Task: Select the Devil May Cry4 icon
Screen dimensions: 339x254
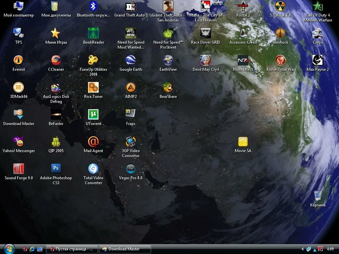Action: [206, 60]
